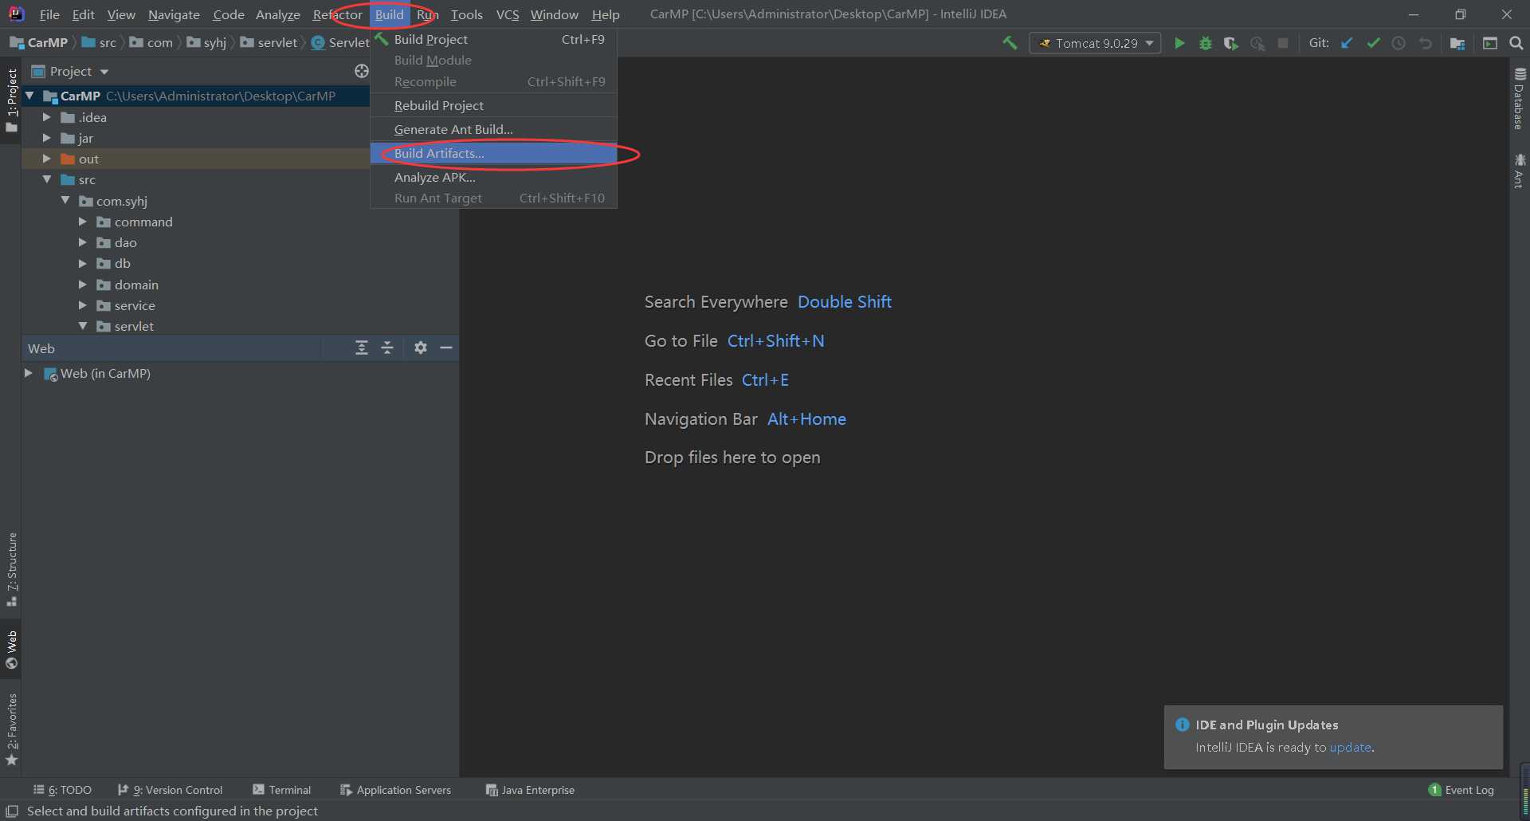The width and height of the screenshot is (1530, 821).
Task: Expand the .idea folder
Action: [46, 117]
